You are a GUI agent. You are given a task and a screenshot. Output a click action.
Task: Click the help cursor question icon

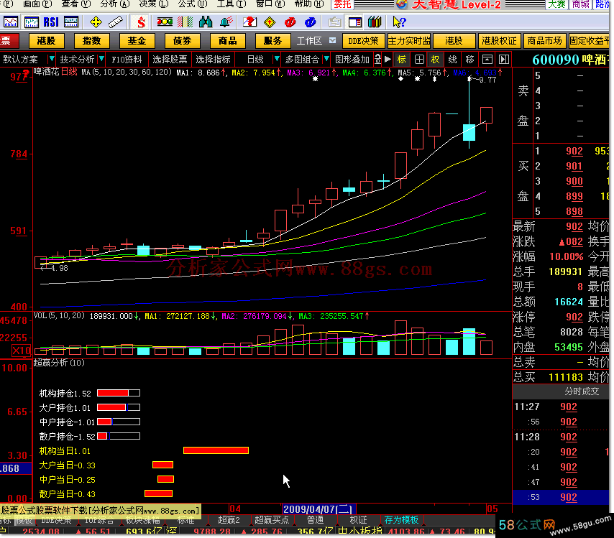coord(399,22)
